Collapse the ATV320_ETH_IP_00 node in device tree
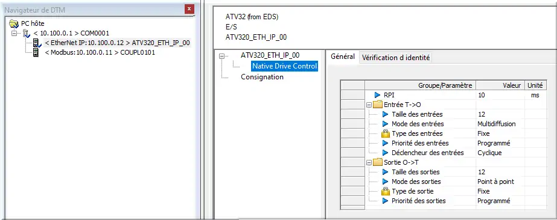The height and width of the screenshot is (220, 557). [222, 55]
